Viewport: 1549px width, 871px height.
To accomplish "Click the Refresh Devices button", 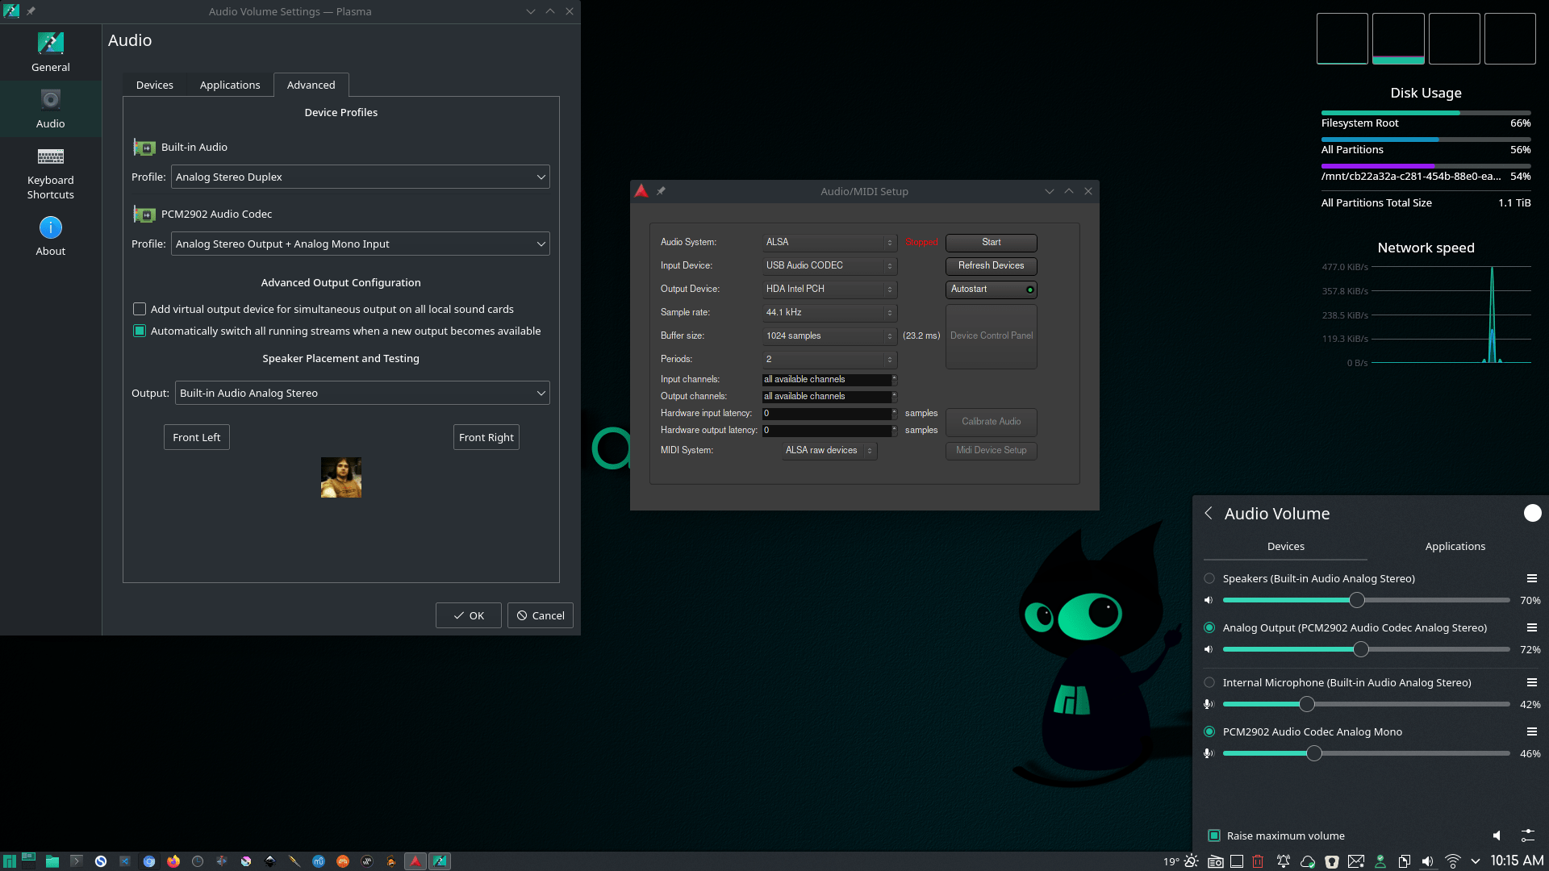I will pyautogui.click(x=991, y=265).
